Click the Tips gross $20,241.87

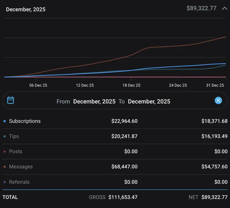[124, 136]
